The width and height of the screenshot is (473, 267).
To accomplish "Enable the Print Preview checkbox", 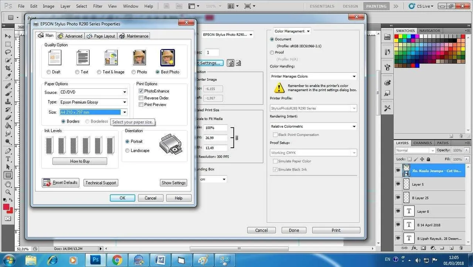I will [141, 105].
